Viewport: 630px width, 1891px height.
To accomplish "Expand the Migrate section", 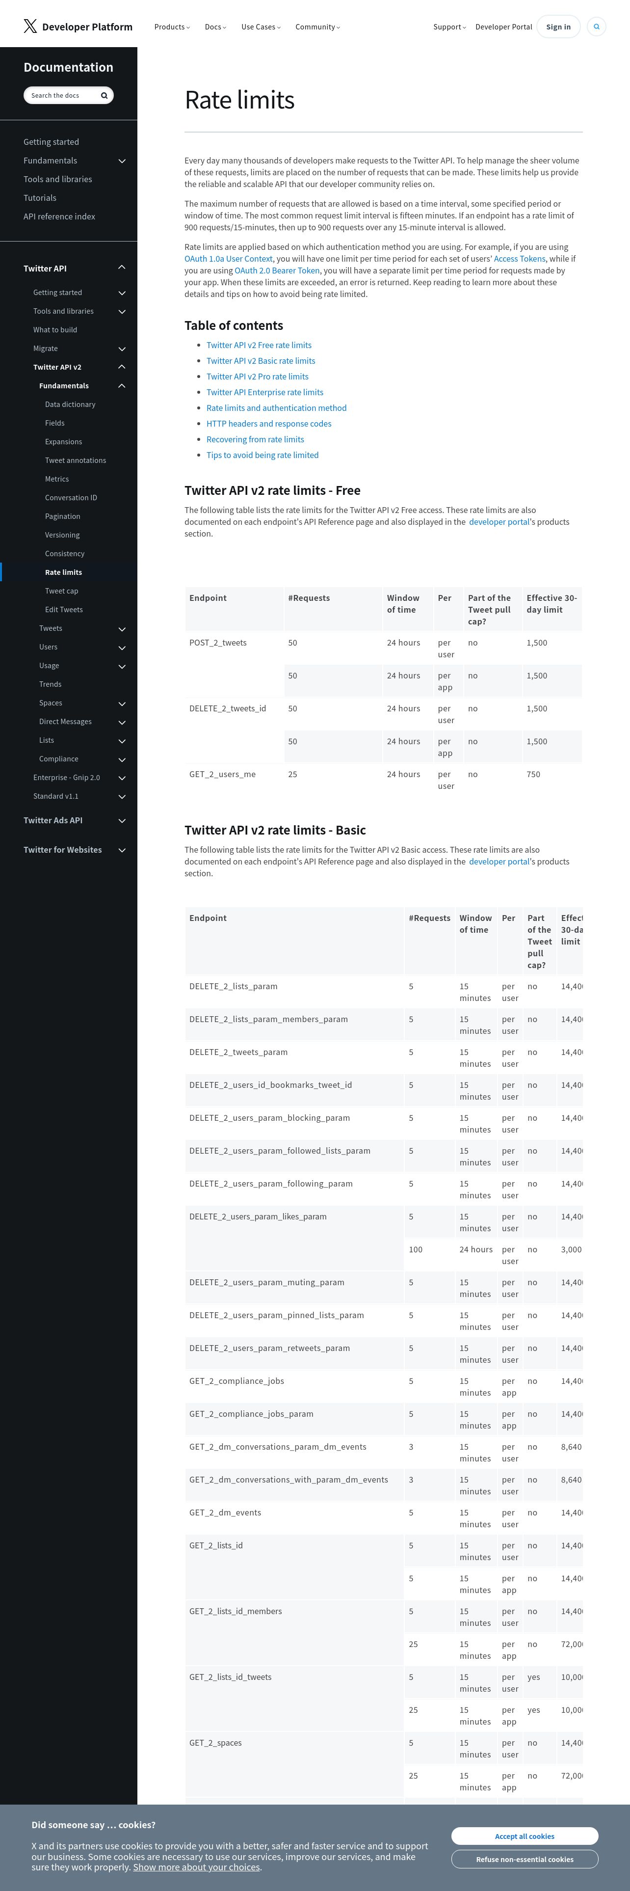I will [122, 349].
